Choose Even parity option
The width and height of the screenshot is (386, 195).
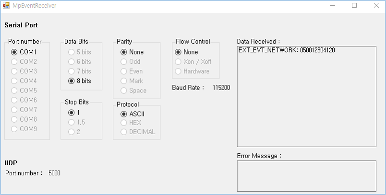pyautogui.click(x=124, y=71)
